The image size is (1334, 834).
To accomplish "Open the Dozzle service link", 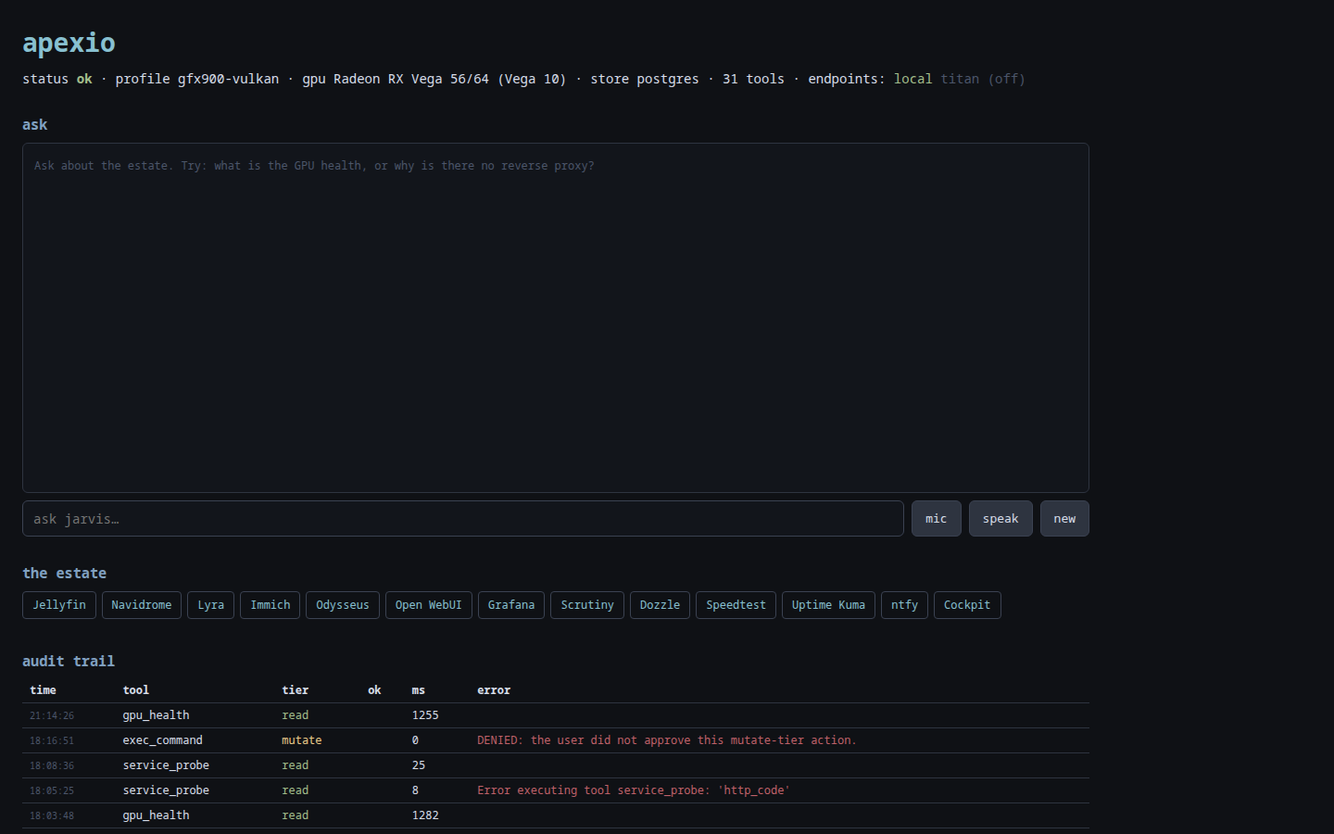I will coord(660,605).
